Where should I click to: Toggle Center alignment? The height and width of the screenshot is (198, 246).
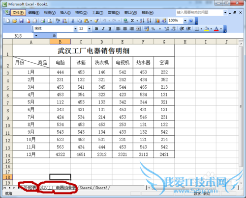125,29
